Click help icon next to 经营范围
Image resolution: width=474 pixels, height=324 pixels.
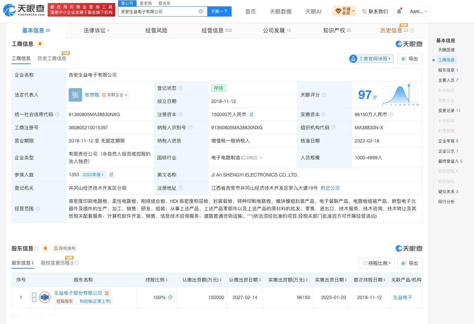38,209
